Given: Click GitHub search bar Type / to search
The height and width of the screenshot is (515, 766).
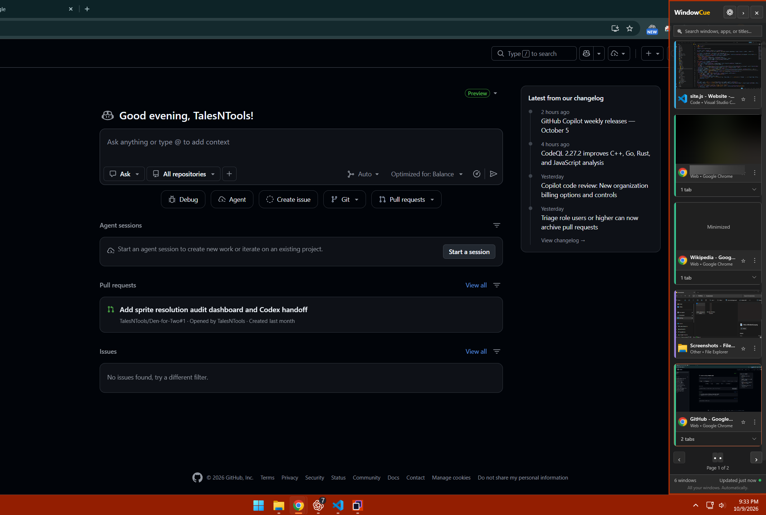Looking at the screenshot, I should coord(534,53).
